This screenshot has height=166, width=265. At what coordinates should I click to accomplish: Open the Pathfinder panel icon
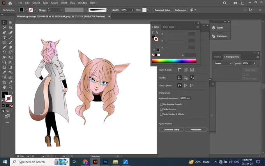point(214,36)
